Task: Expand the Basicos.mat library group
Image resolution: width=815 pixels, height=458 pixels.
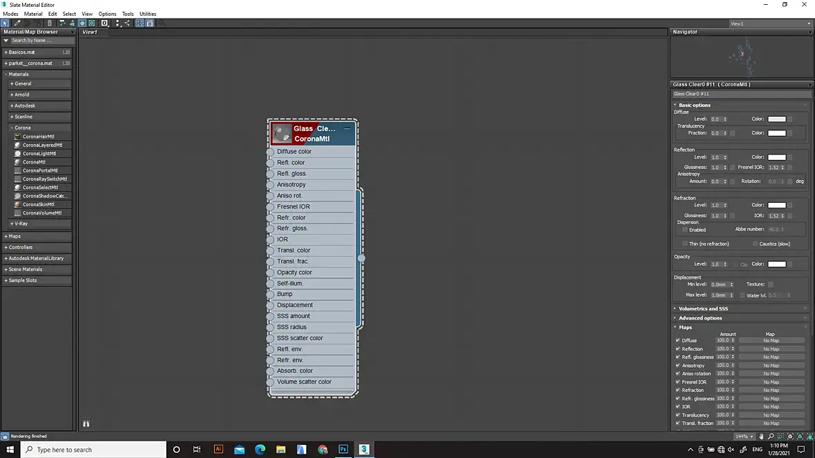Action: click(x=37, y=52)
